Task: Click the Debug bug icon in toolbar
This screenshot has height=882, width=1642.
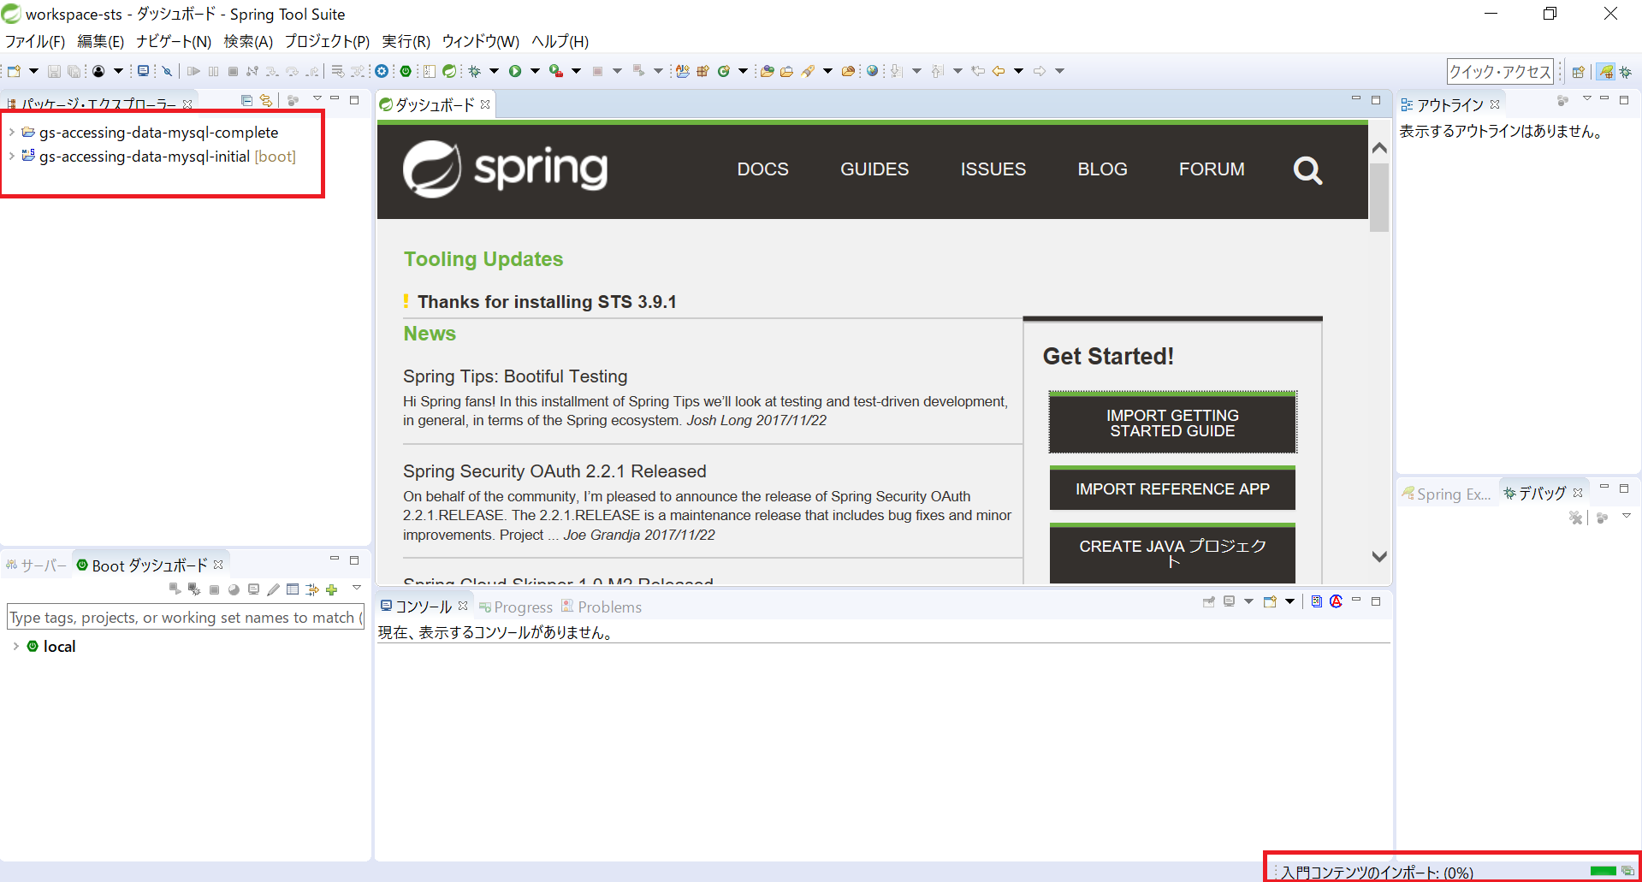Action: 474,71
